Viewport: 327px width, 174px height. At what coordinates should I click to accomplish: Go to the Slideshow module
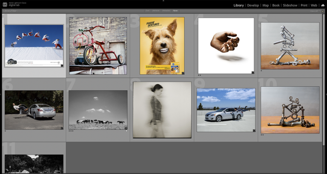click(290, 6)
